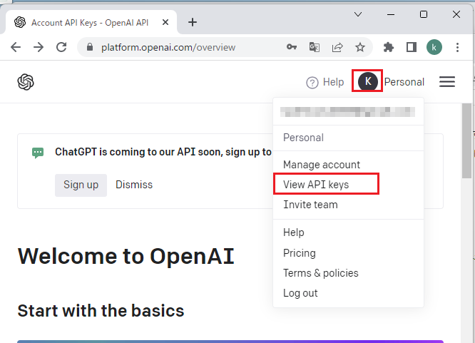
Task: Open the translate page icon
Action: pos(315,48)
